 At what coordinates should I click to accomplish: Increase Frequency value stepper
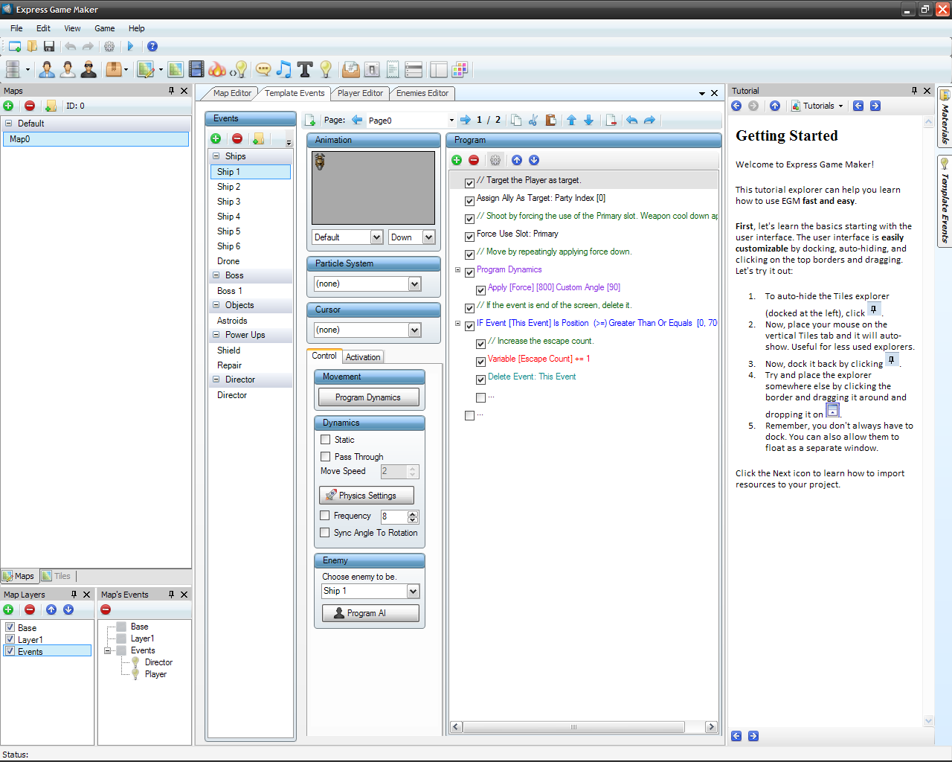413,513
